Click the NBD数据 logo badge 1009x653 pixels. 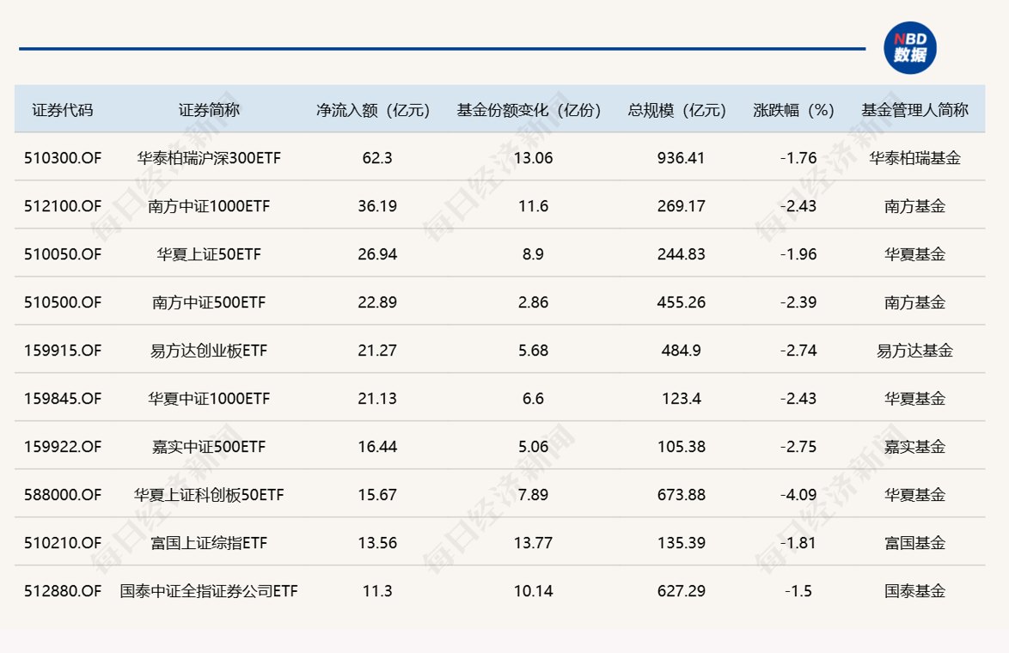pos(910,47)
